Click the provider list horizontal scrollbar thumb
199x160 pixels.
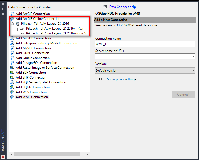coord(47,153)
